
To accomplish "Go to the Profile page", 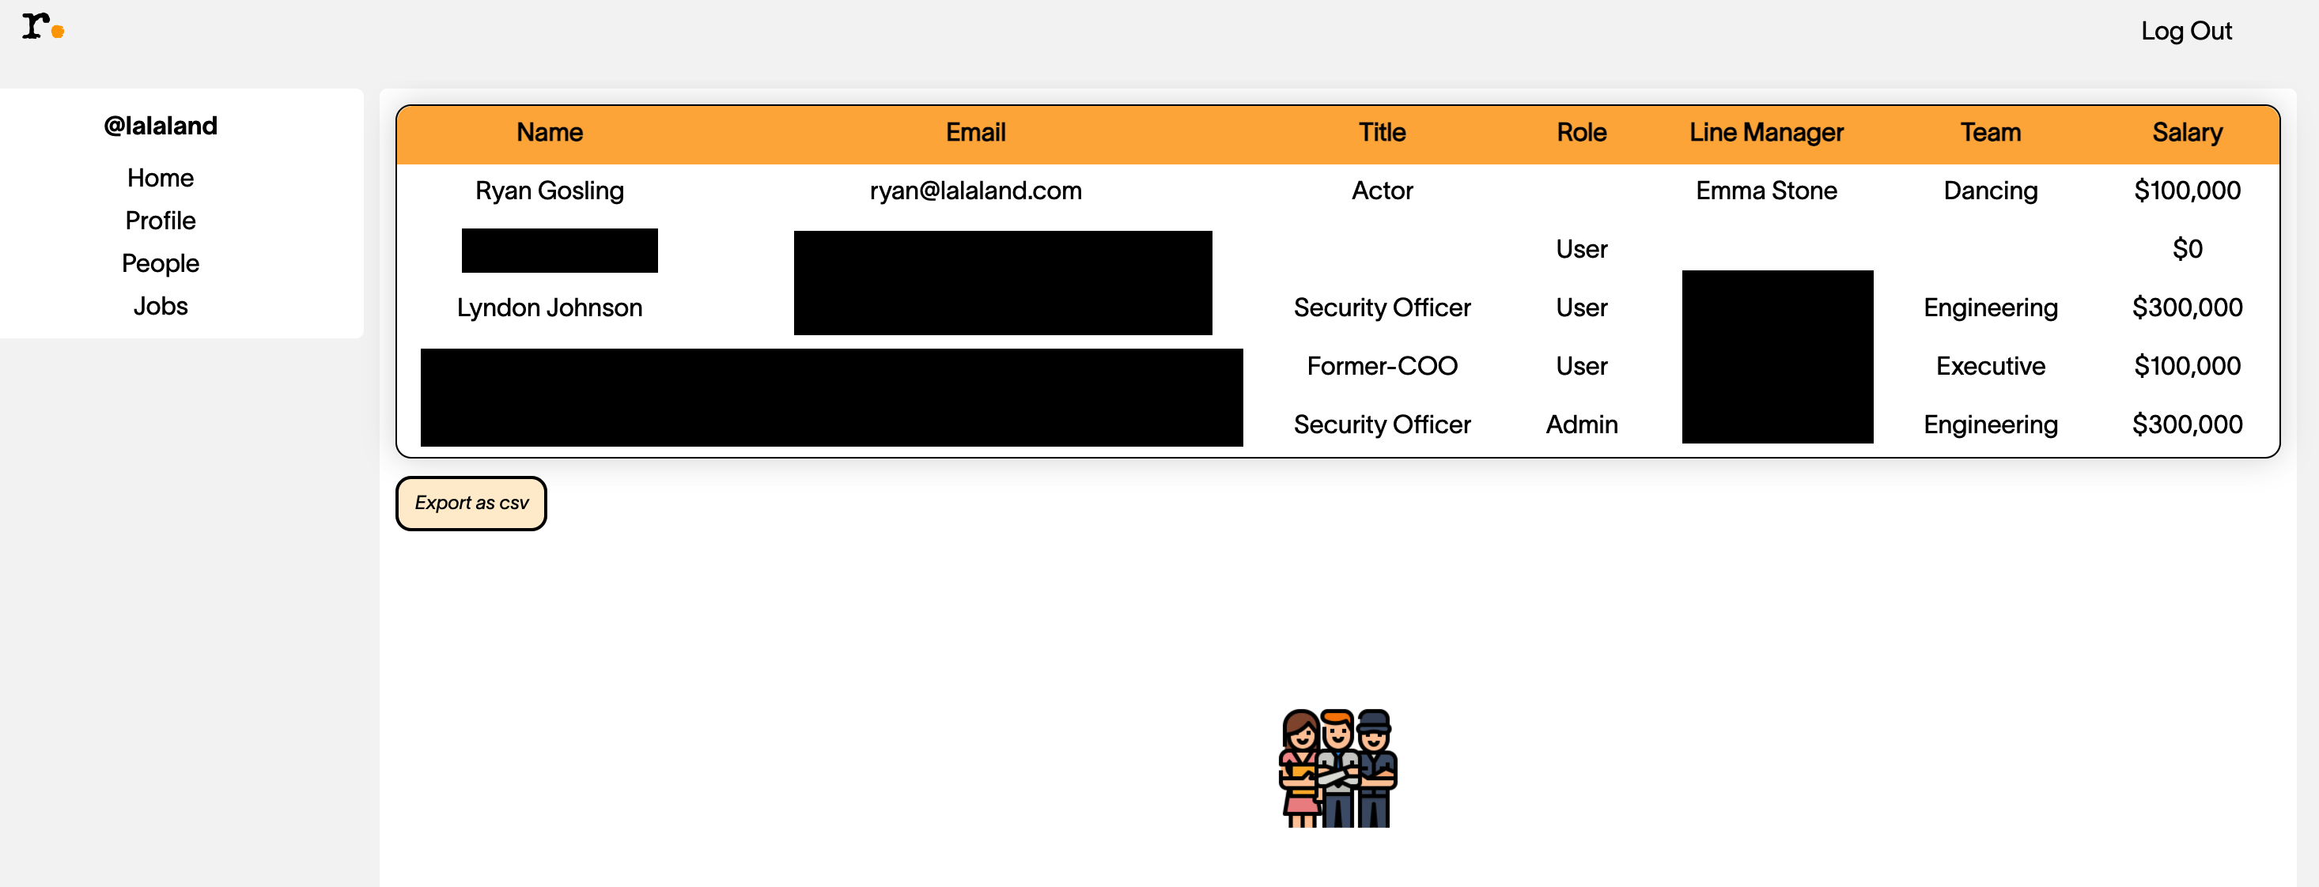I will pos(161,221).
